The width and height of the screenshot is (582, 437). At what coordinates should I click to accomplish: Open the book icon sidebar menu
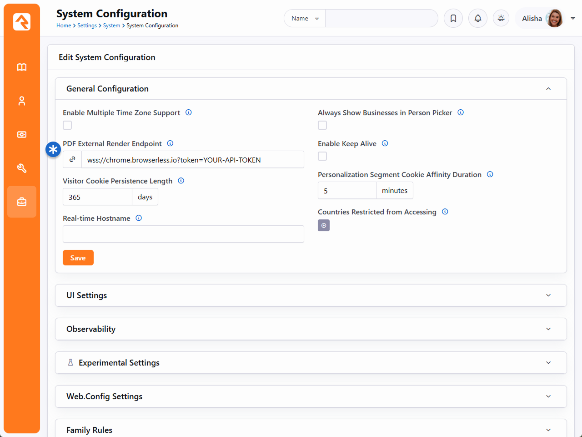22,67
